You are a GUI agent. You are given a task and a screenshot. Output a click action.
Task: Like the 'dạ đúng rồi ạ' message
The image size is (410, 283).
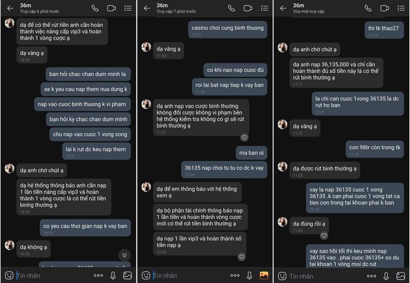(323, 236)
